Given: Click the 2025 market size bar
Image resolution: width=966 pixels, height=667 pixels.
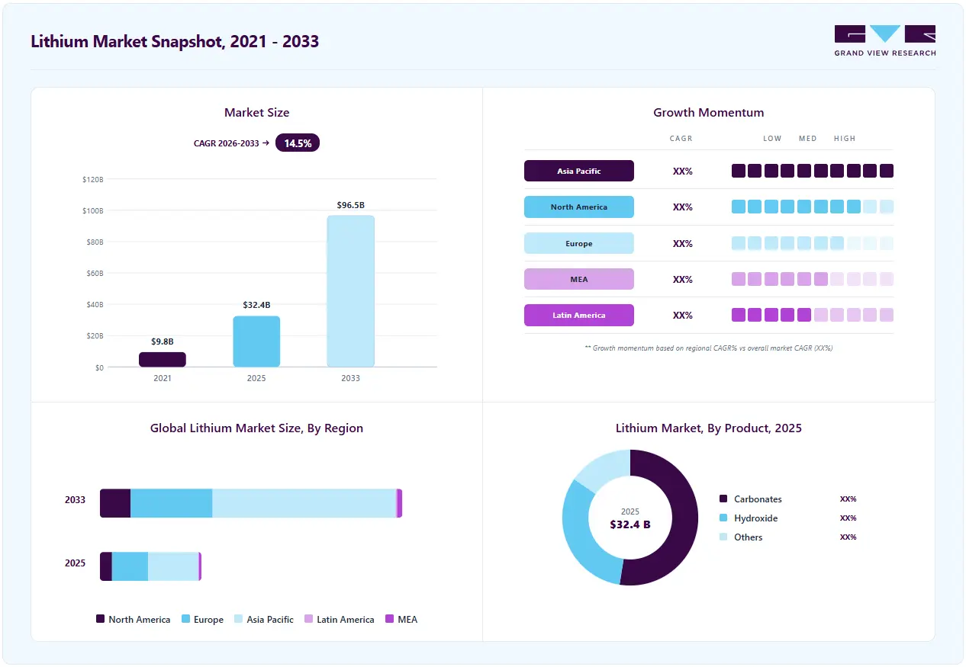Looking at the screenshot, I should coord(256,342).
